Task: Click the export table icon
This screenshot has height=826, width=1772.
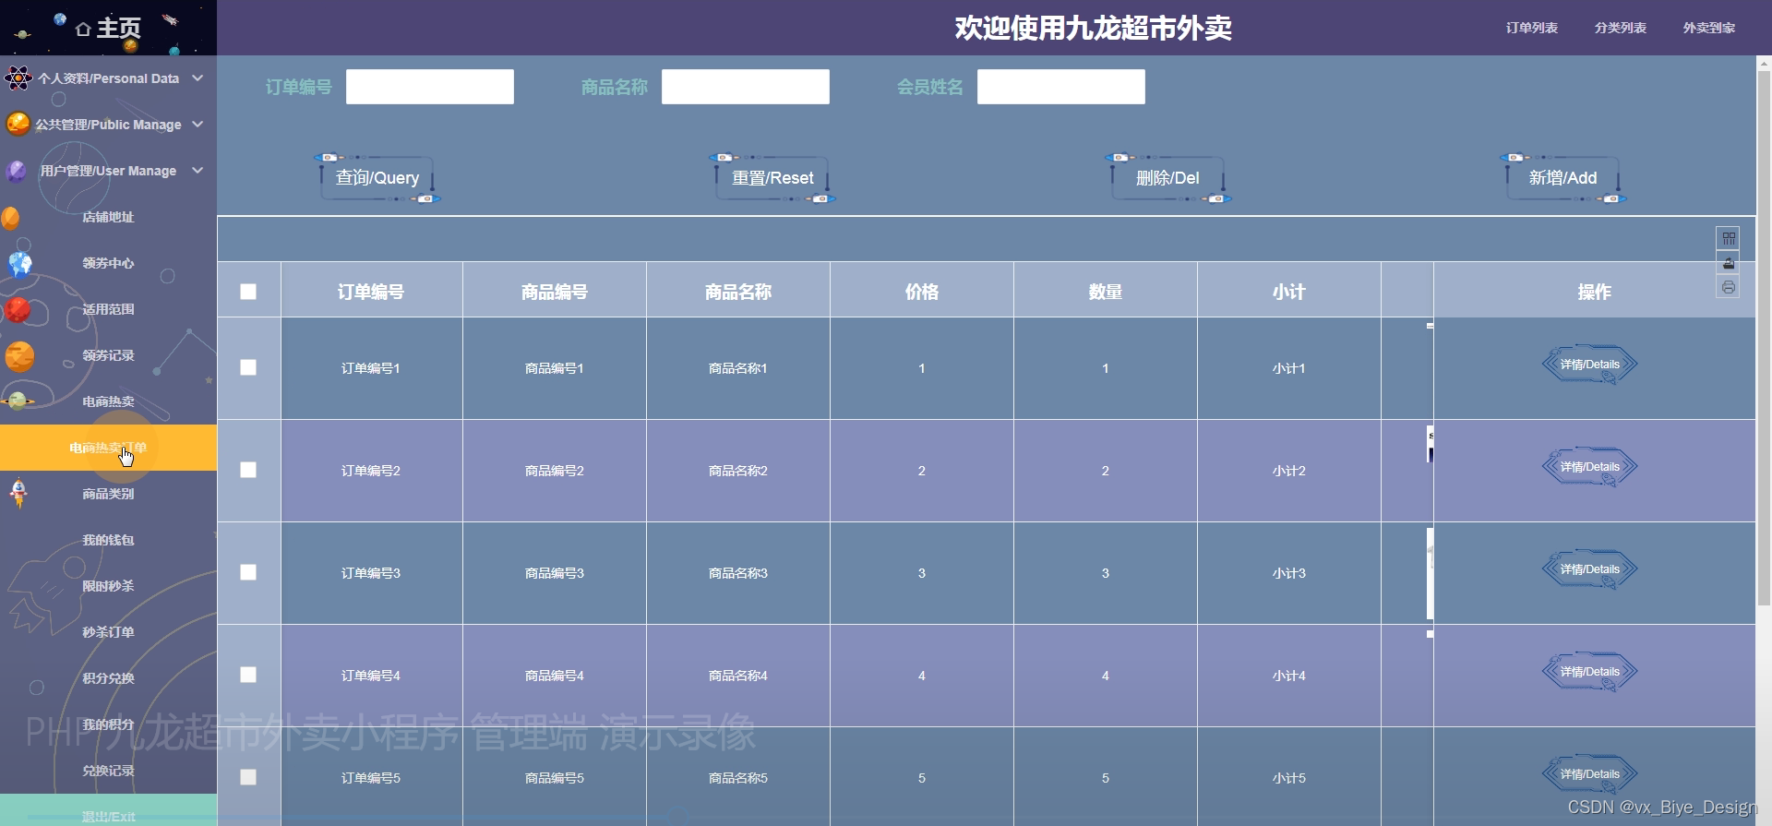Action: click(x=1728, y=263)
